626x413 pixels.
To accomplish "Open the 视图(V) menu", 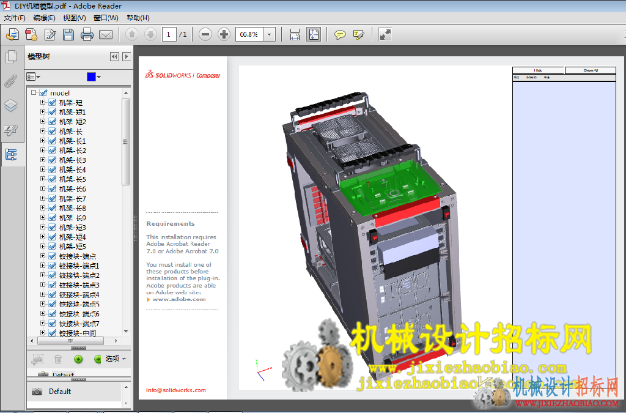I will pyautogui.click(x=74, y=18).
